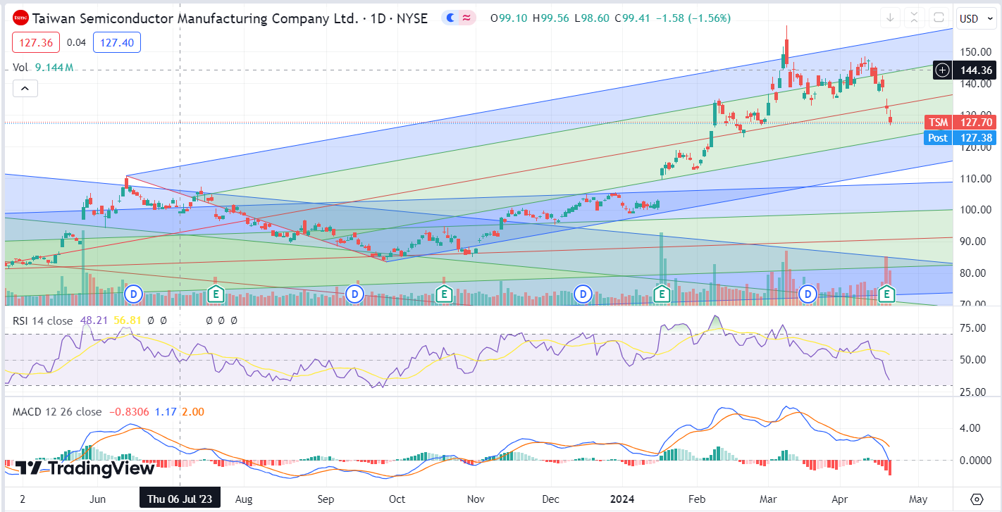This screenshot has width=1002, height=512.
Task: Click the red TSMC company logo
Action: coord(21,18)
